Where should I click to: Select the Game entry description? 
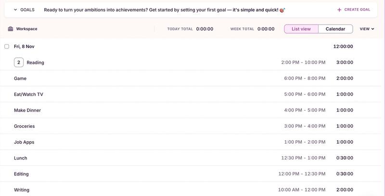click(x=20, y=78)
